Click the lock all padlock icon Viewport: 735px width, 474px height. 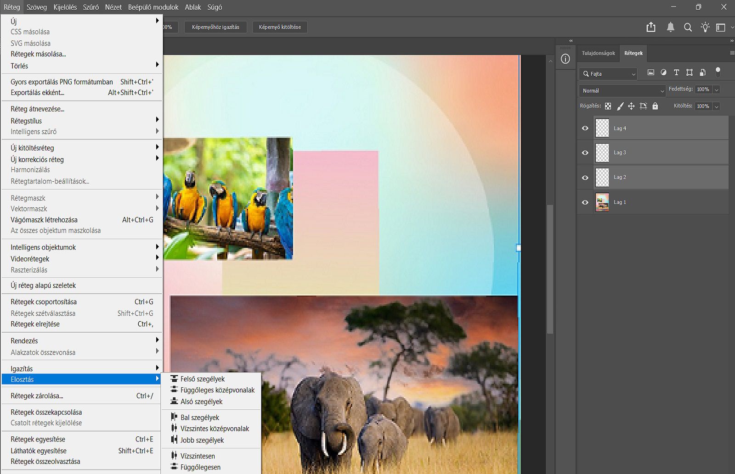coord(655,106)
